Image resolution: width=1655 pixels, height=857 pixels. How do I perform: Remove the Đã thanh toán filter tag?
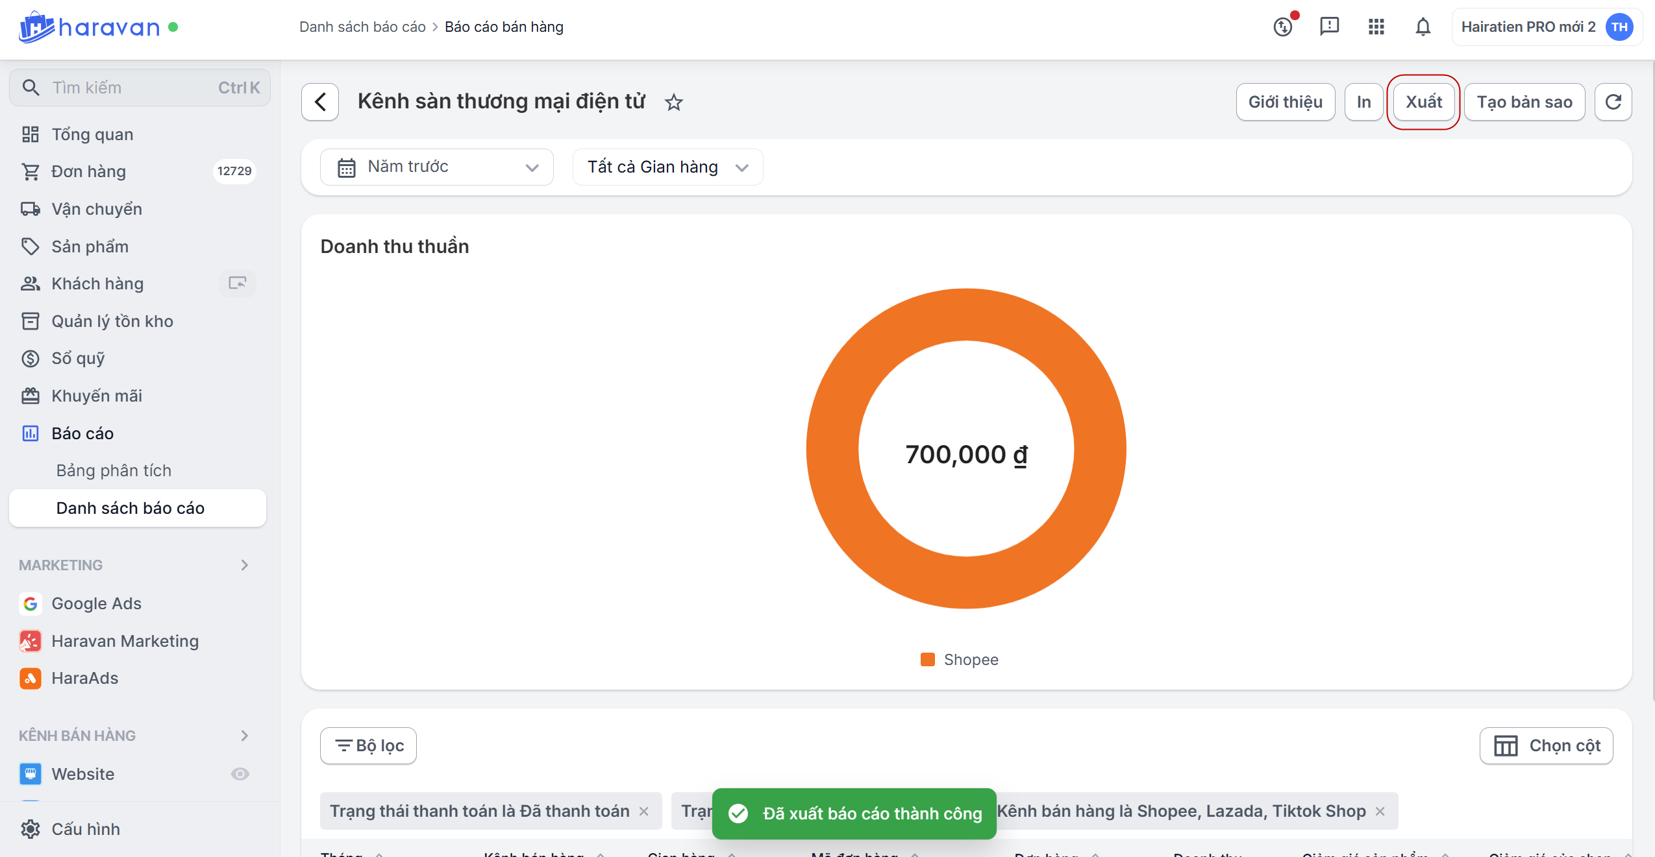coord(644,812)
